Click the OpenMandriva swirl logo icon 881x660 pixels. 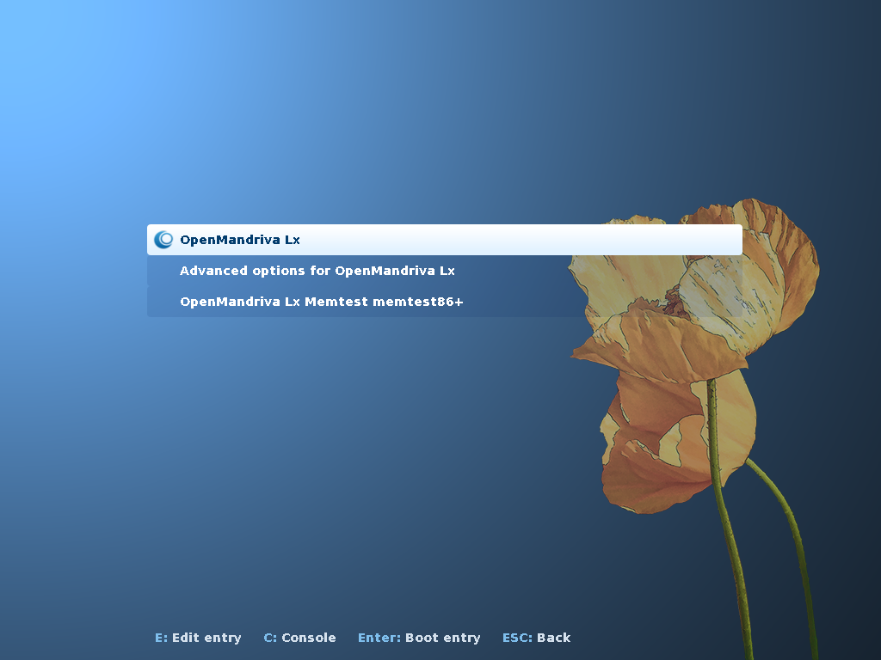(163, 240)
